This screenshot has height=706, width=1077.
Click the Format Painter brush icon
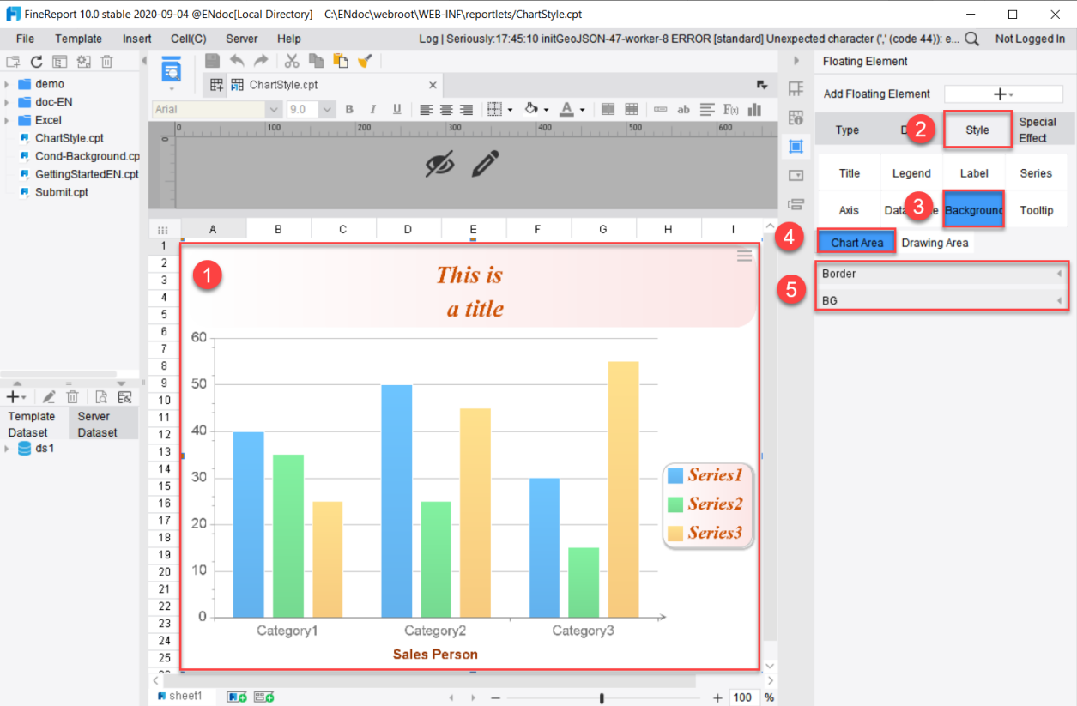coord(364,61)
